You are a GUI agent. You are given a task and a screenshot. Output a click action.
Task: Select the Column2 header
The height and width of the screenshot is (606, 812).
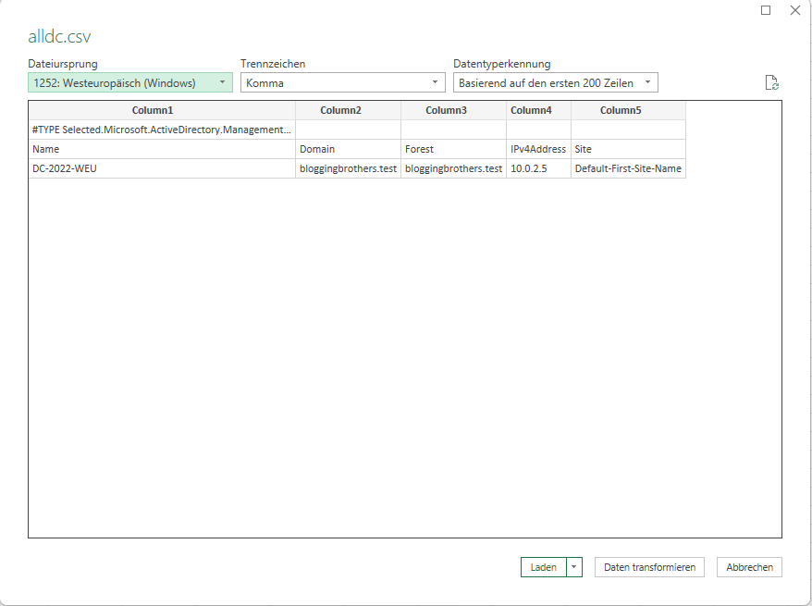(x=348, y=110)
